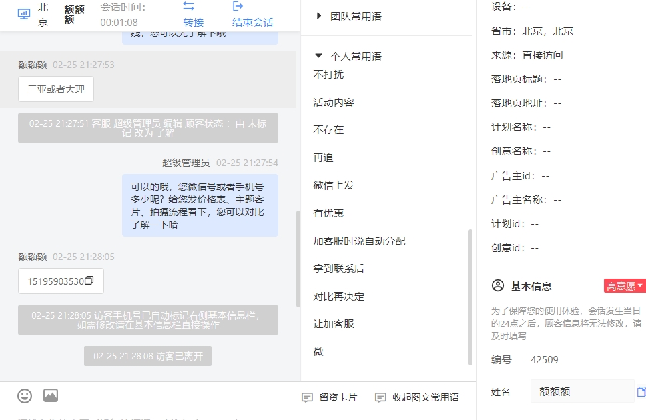
Task: Click the chat conversation vertical scrollbar
Action: (x=298, y=259)
